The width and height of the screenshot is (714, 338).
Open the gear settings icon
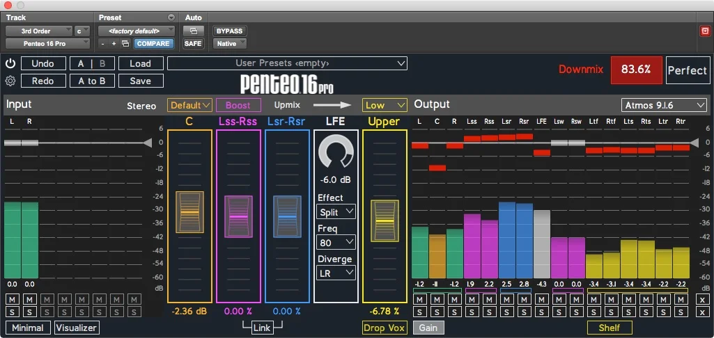[10, 81]
